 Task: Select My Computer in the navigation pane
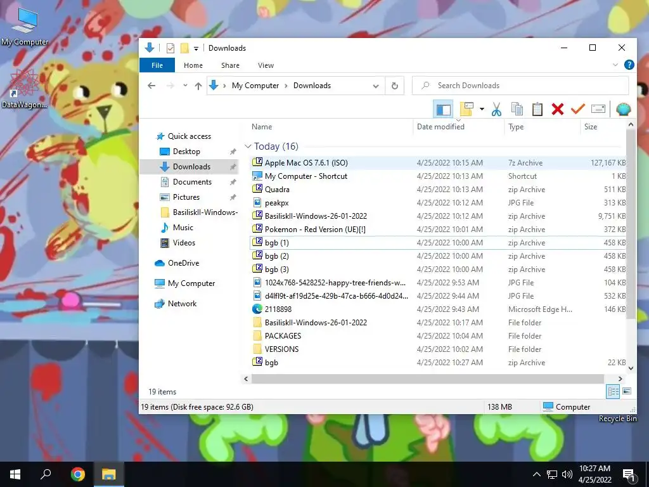191,283
